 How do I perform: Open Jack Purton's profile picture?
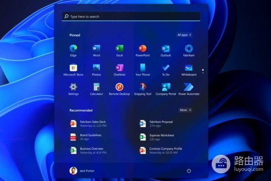click(x=73, y=171)
